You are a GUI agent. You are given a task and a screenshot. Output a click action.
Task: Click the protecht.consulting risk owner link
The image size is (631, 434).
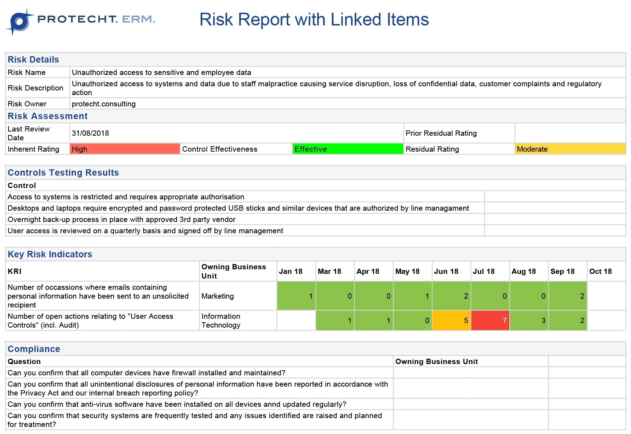[103, 104]
